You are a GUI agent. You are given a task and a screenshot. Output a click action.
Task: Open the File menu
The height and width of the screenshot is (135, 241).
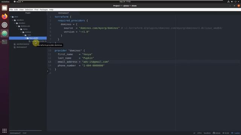11,9
